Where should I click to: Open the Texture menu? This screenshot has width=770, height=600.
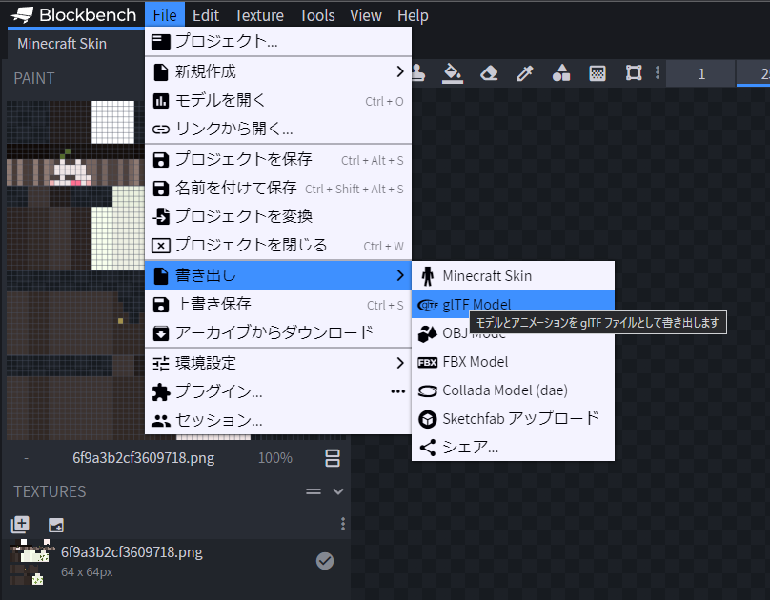[x=259, y=15]
